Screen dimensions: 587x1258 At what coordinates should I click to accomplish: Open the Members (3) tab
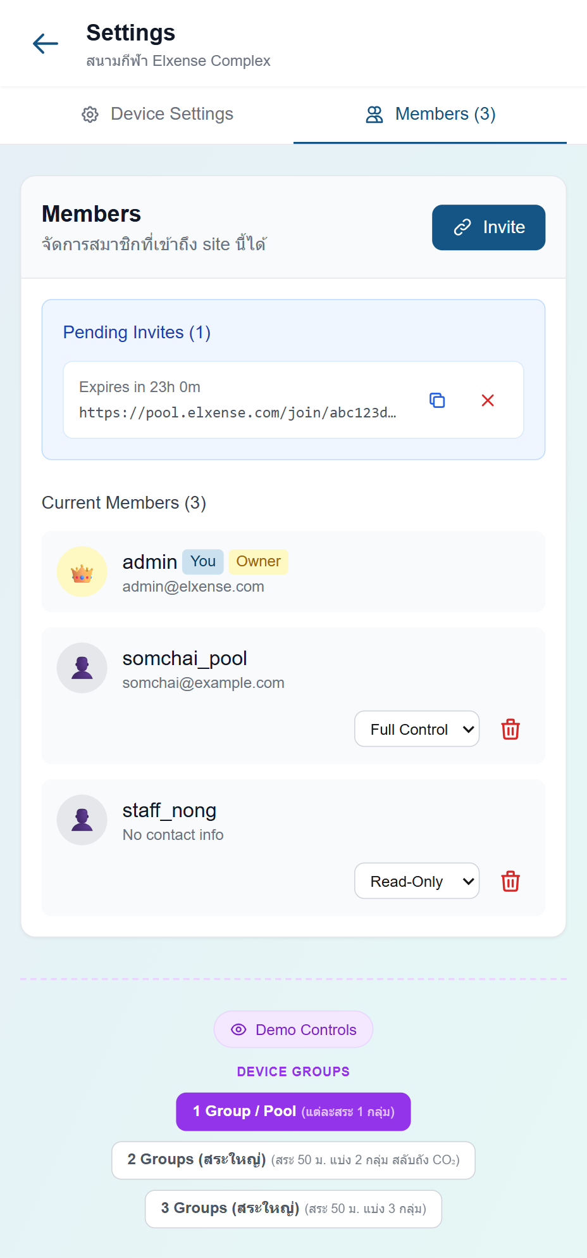point(430,115)
